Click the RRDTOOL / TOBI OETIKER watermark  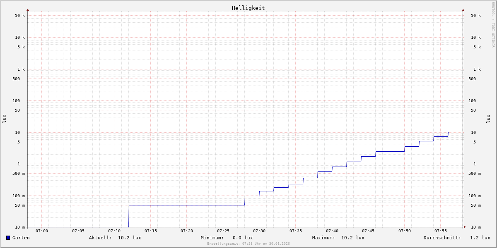493,25
